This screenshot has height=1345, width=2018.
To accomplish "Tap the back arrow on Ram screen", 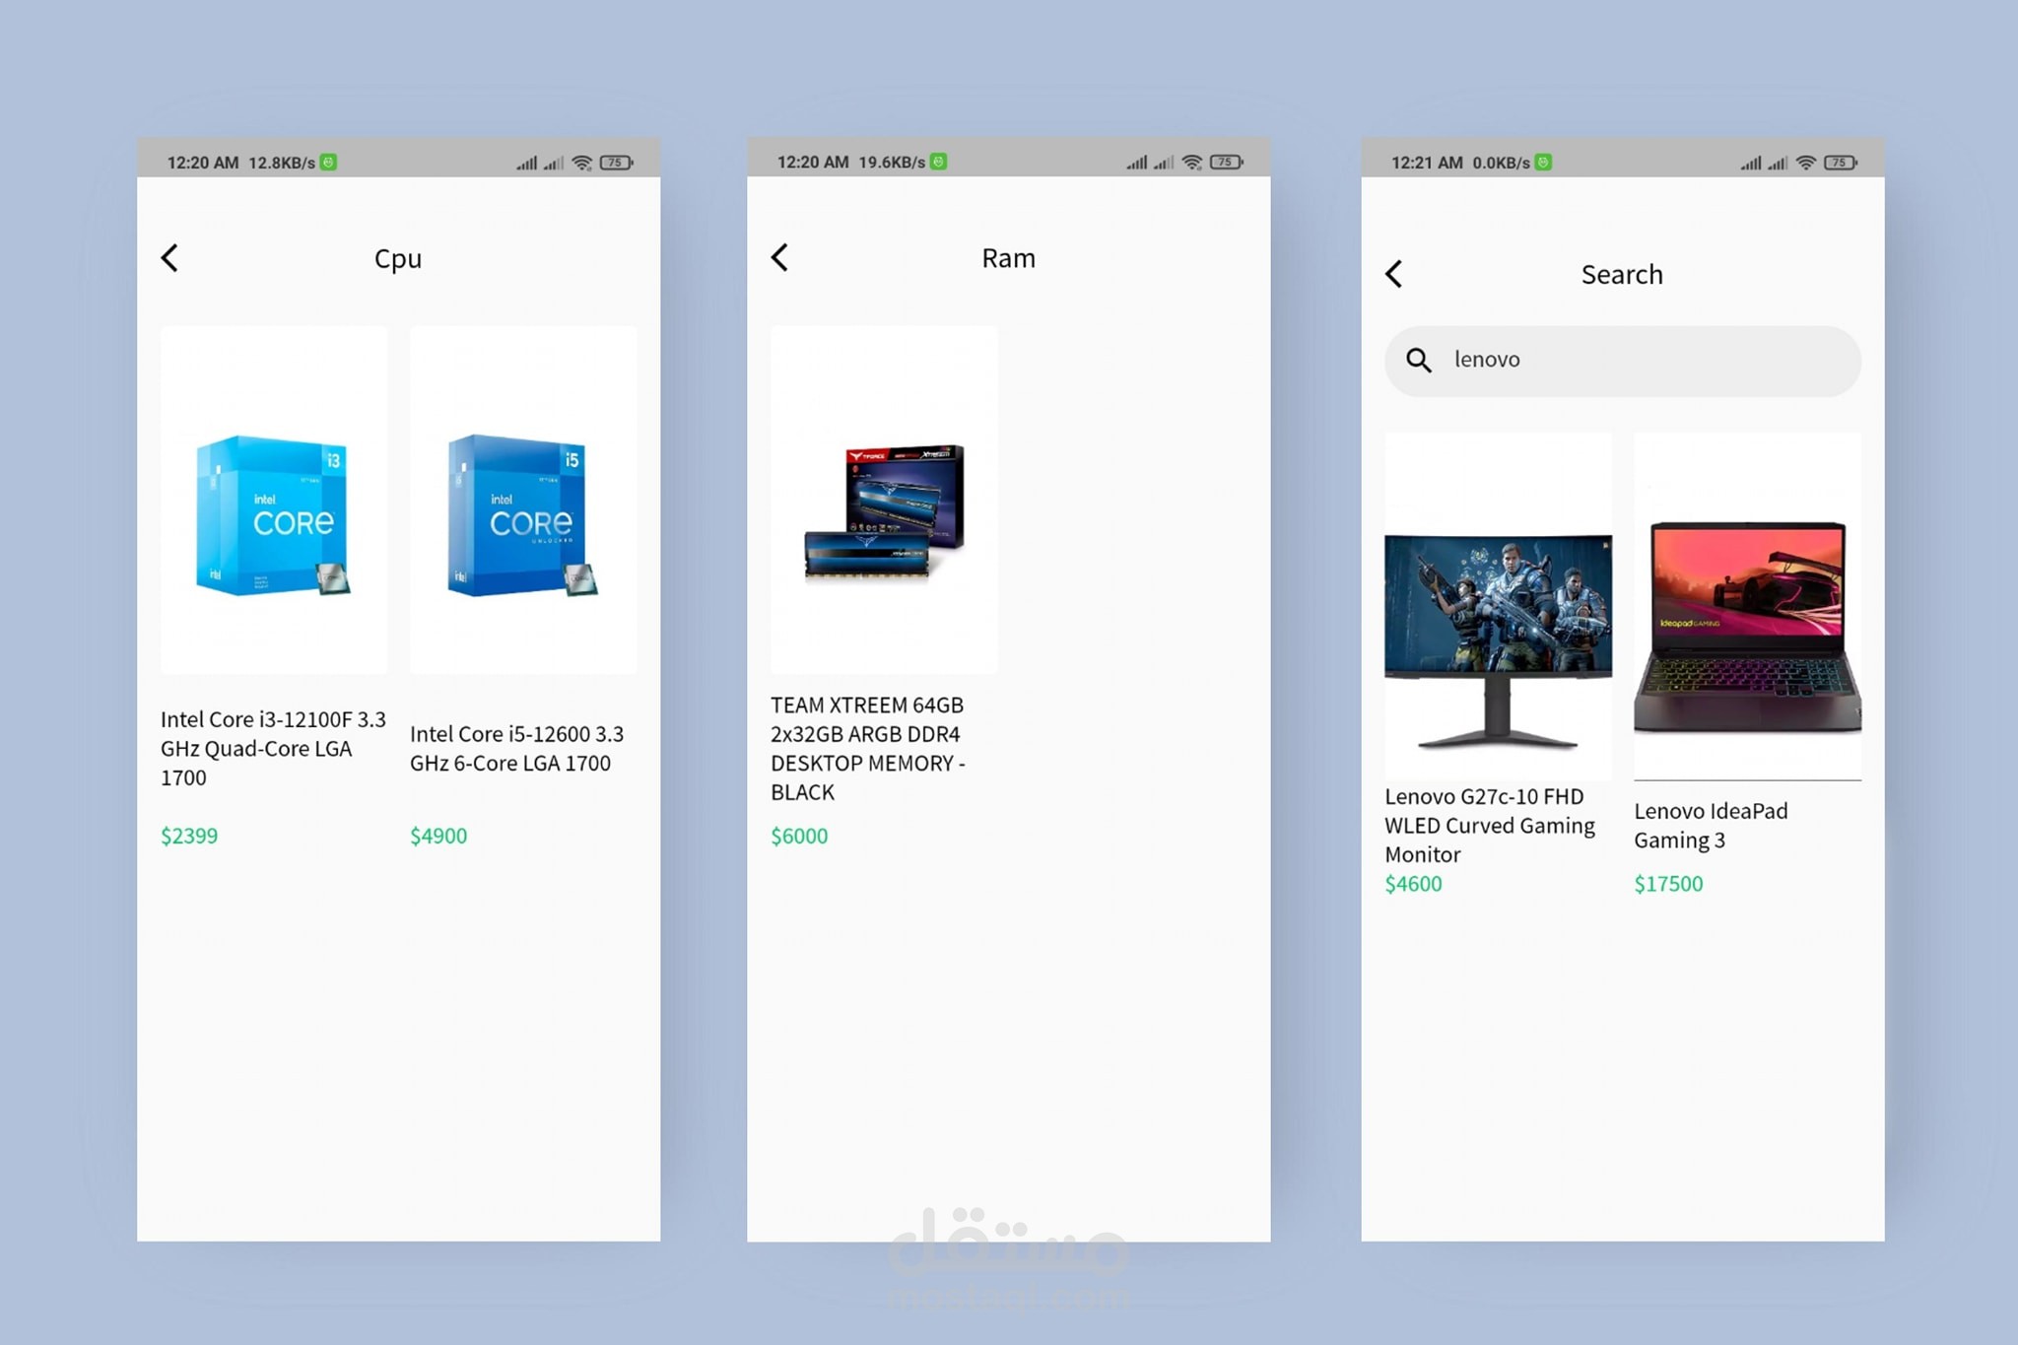I will (779, 258).
